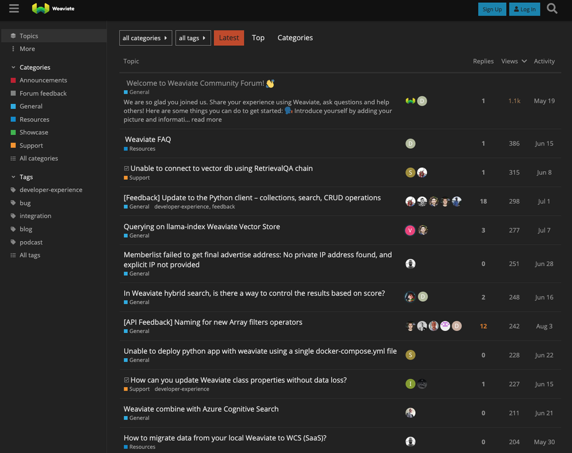Viewport: 572px width, 453px height.
Task: Open the S avatar on RetrievalQA chain topic
Action: point(410,172)
